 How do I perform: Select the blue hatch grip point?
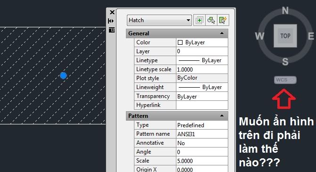coord(63,75)
